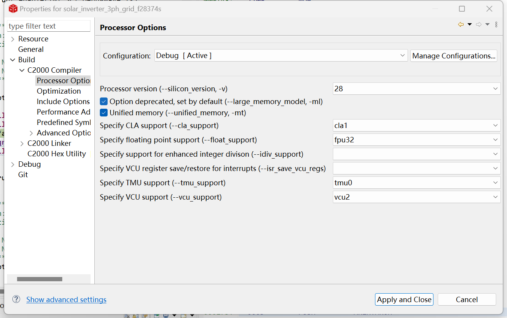507x318 pixels.
Task: Toggle the large memory model checkbox
Action: (x=104, y=102)
